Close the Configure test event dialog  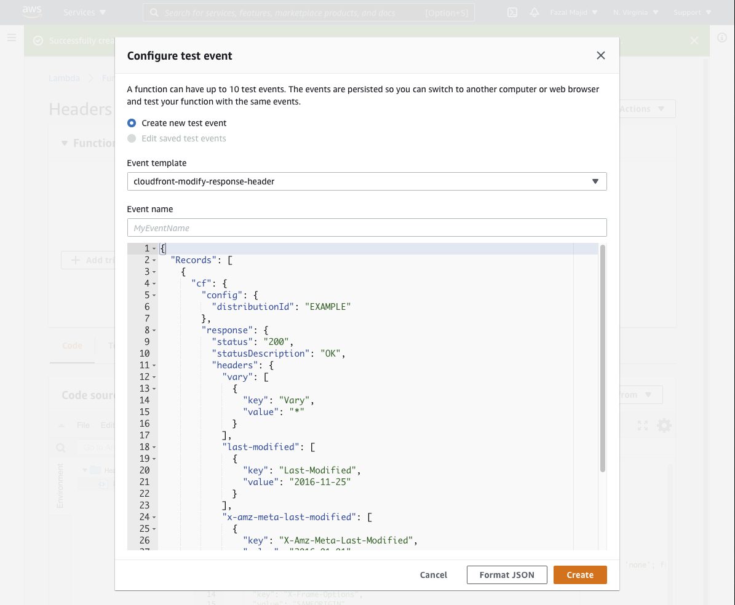tap(601, 55)
